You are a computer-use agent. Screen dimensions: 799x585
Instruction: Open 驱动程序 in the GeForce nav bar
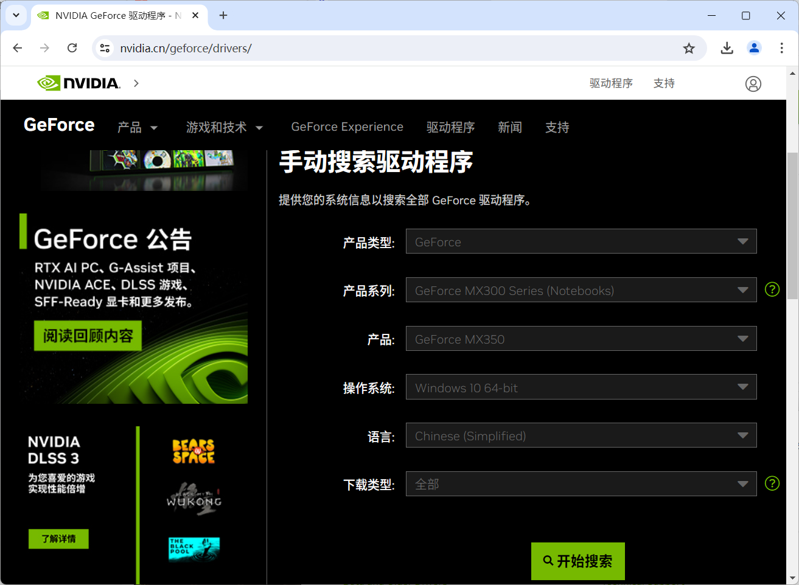pyautogui.click(x=450, y=127)
